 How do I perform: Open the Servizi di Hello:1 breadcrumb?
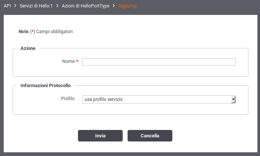pos(36,6)
